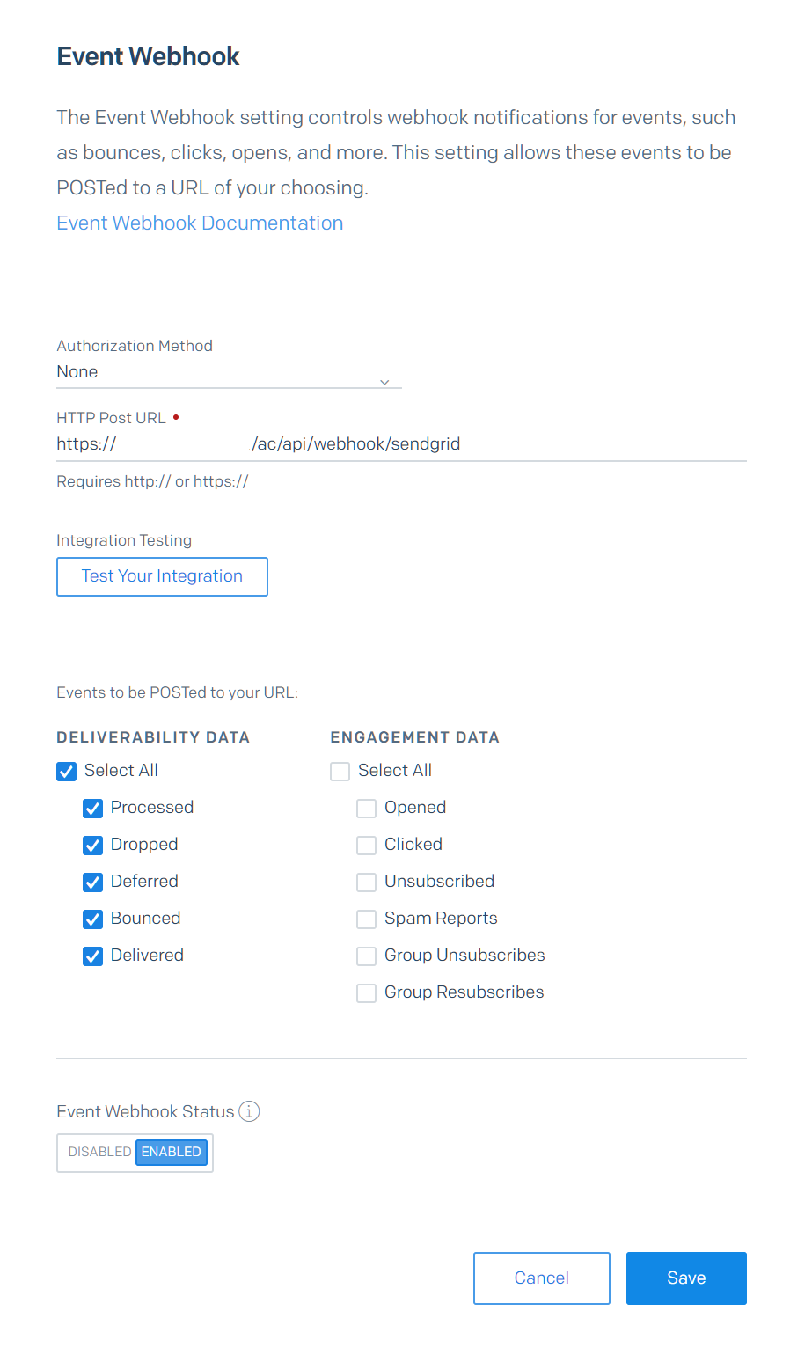Select the Group Resubscribes checkbox
This screenshot has width=790, height=1355.
click(366, 993)
